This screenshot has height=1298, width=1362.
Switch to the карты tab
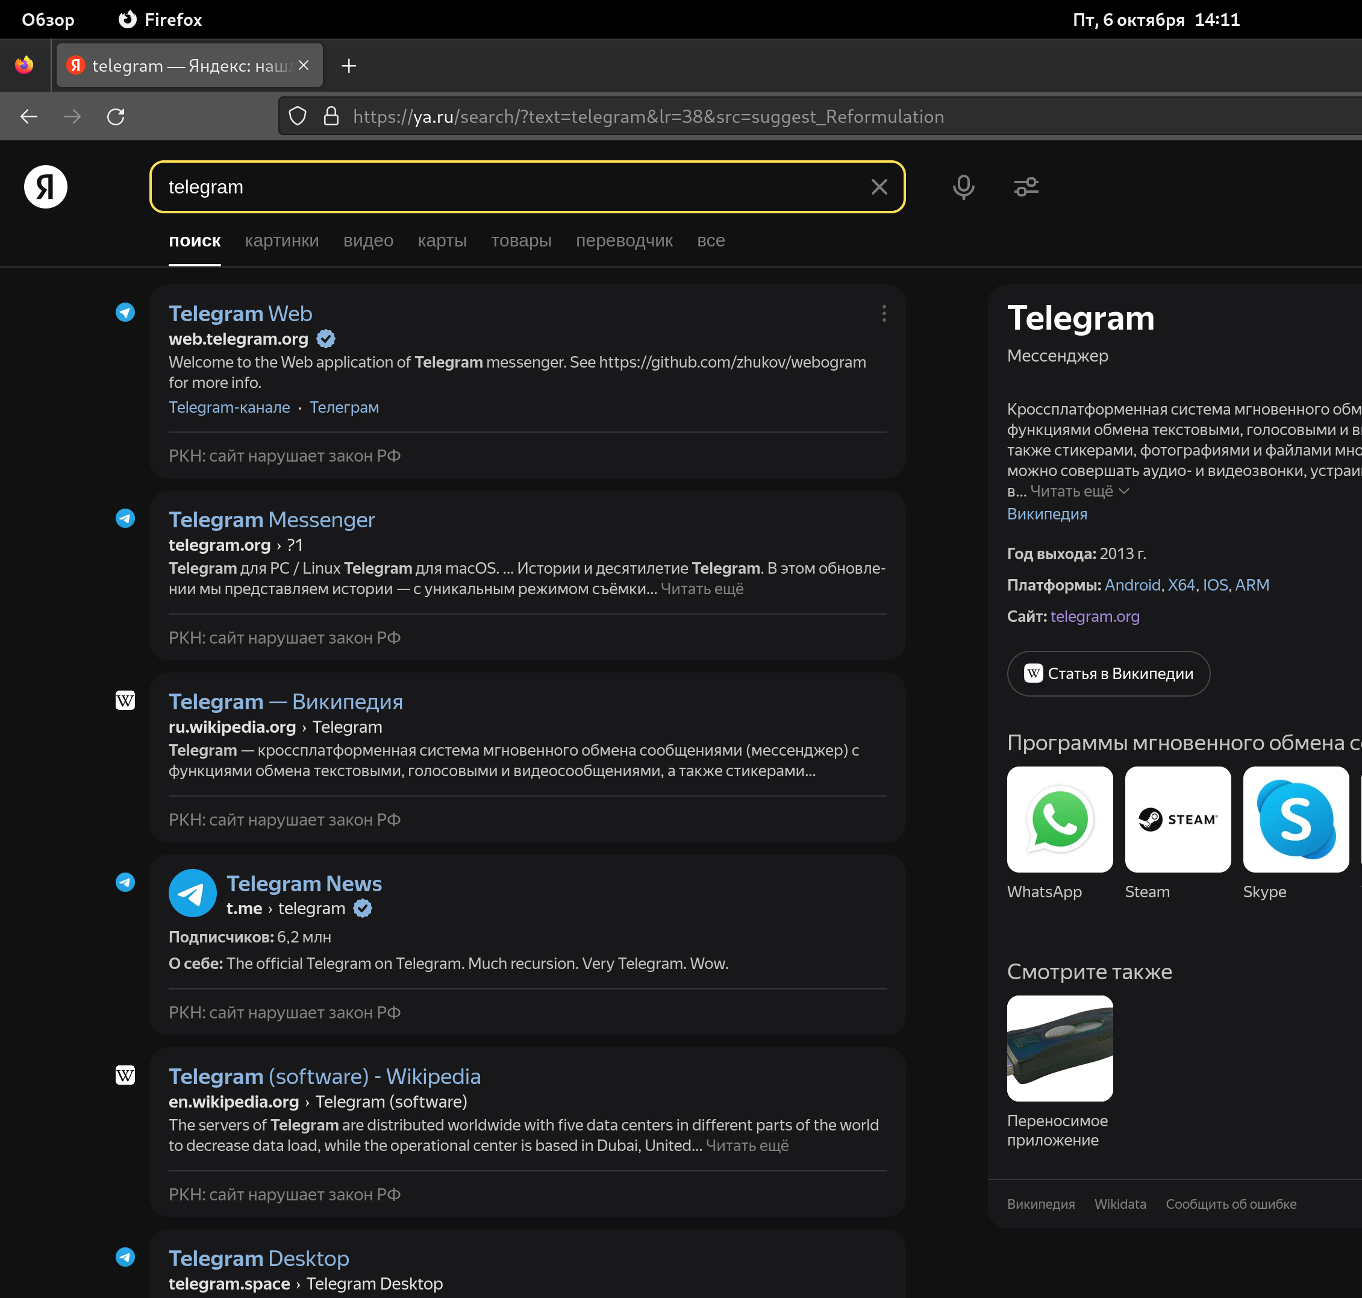(442, 241)
